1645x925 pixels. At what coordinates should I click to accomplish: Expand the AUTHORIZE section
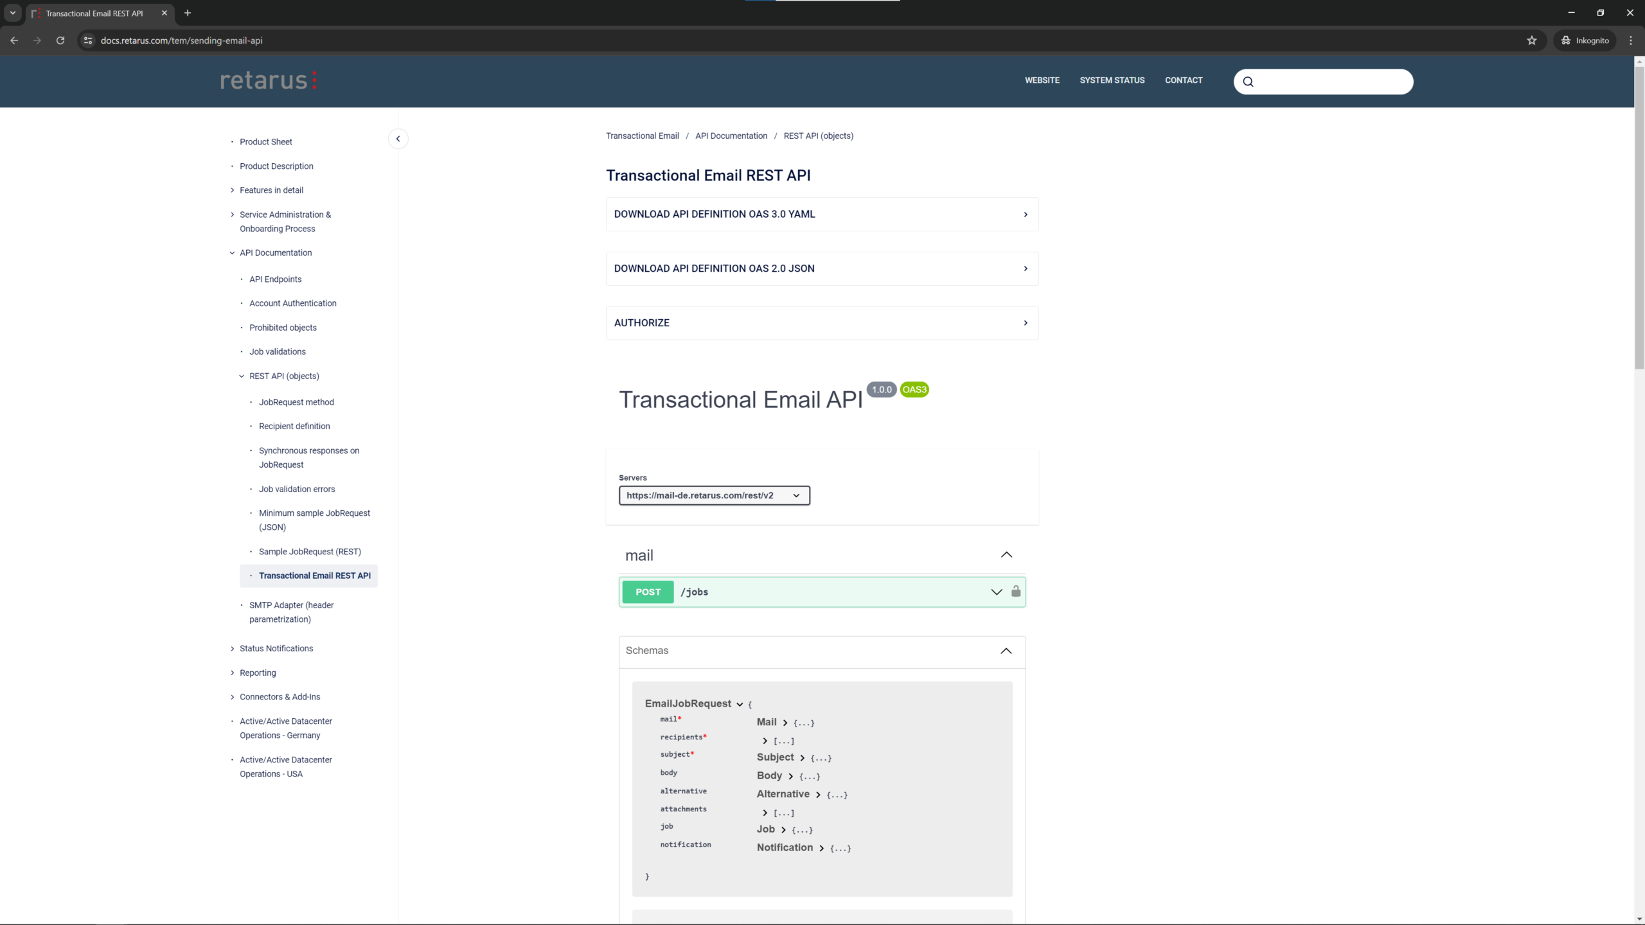(822, 323)
